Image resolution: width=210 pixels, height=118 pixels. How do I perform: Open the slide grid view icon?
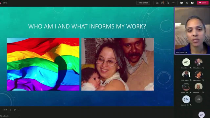tap(15, 110)
